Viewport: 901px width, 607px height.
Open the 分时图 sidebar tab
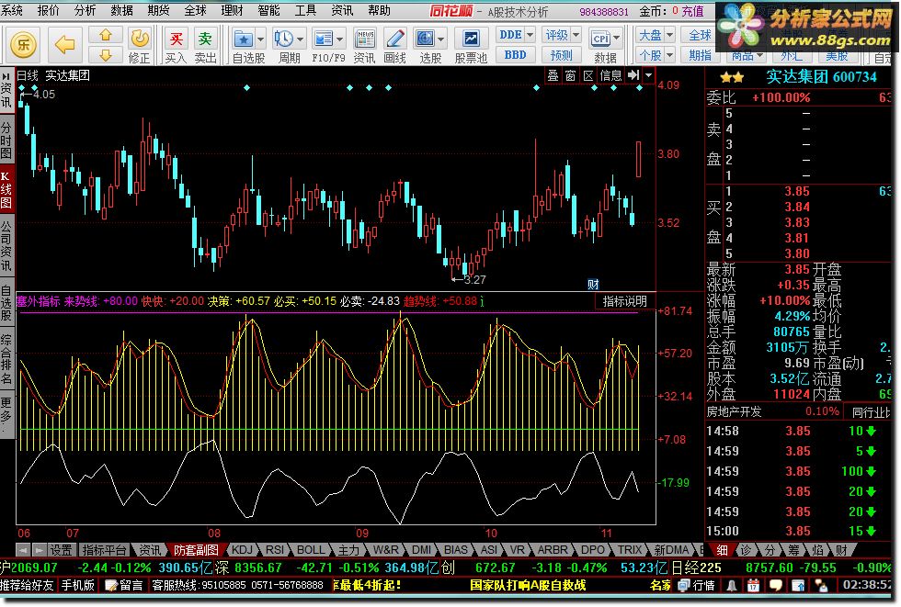point(6,141)
